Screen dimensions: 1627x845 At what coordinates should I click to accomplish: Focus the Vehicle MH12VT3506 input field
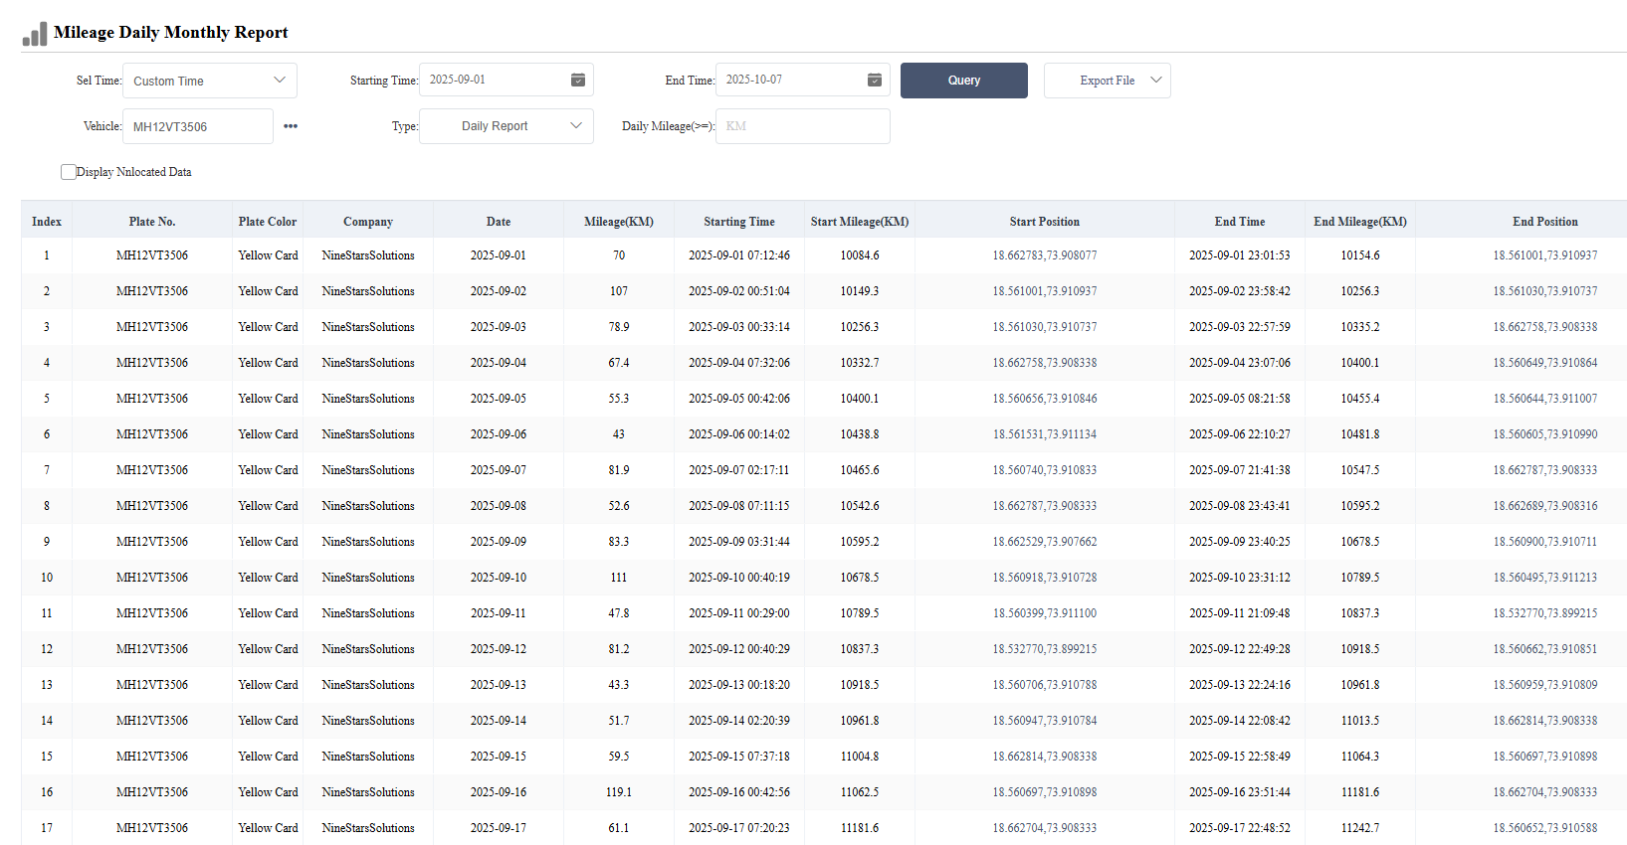pyautogui.click(x=197, y=126)
